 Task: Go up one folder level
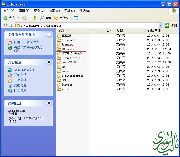point(34,18)
